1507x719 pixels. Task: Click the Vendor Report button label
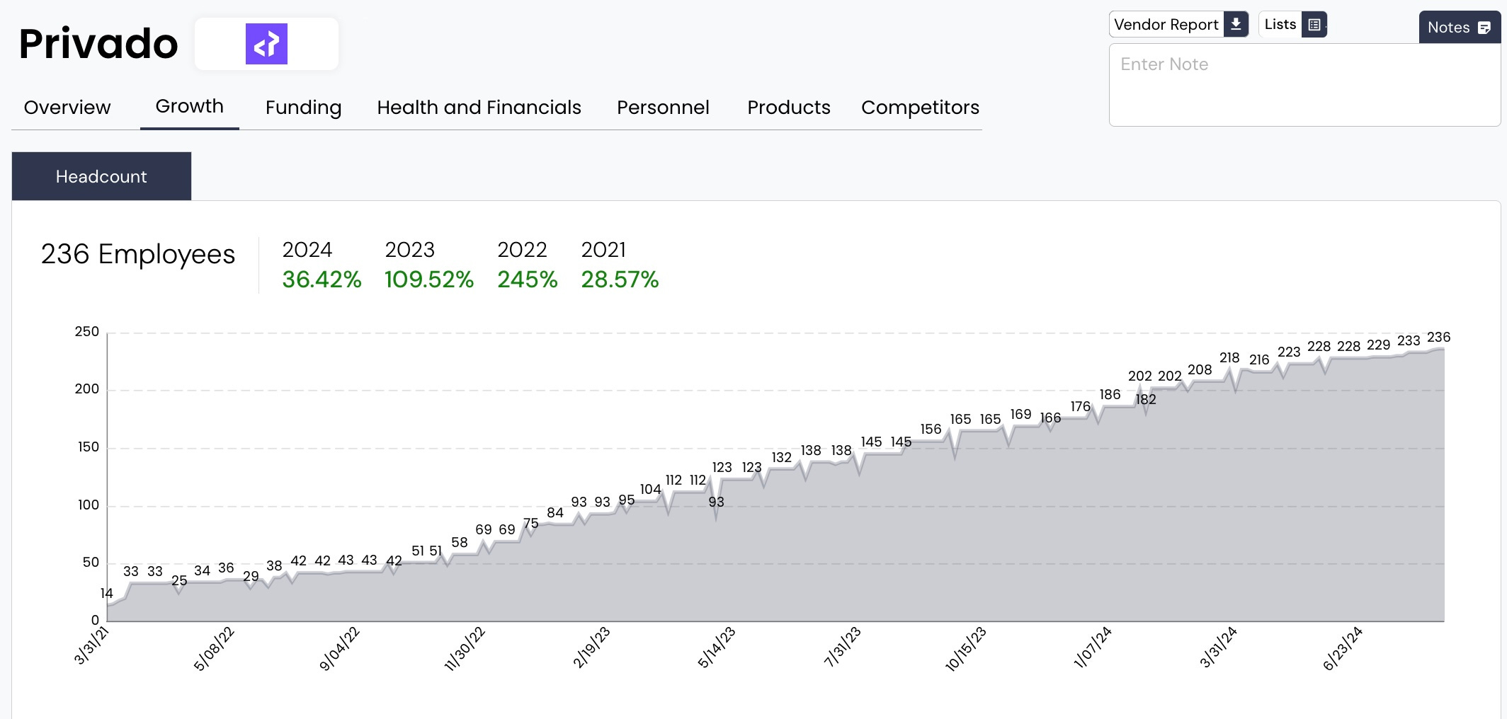(1166, 24)
